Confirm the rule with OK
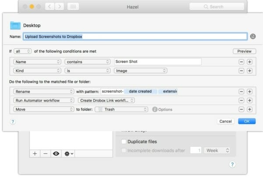This screenshot has height=177, width=263. click(247, 121)
